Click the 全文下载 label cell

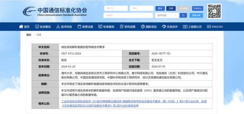click(135, 60)
